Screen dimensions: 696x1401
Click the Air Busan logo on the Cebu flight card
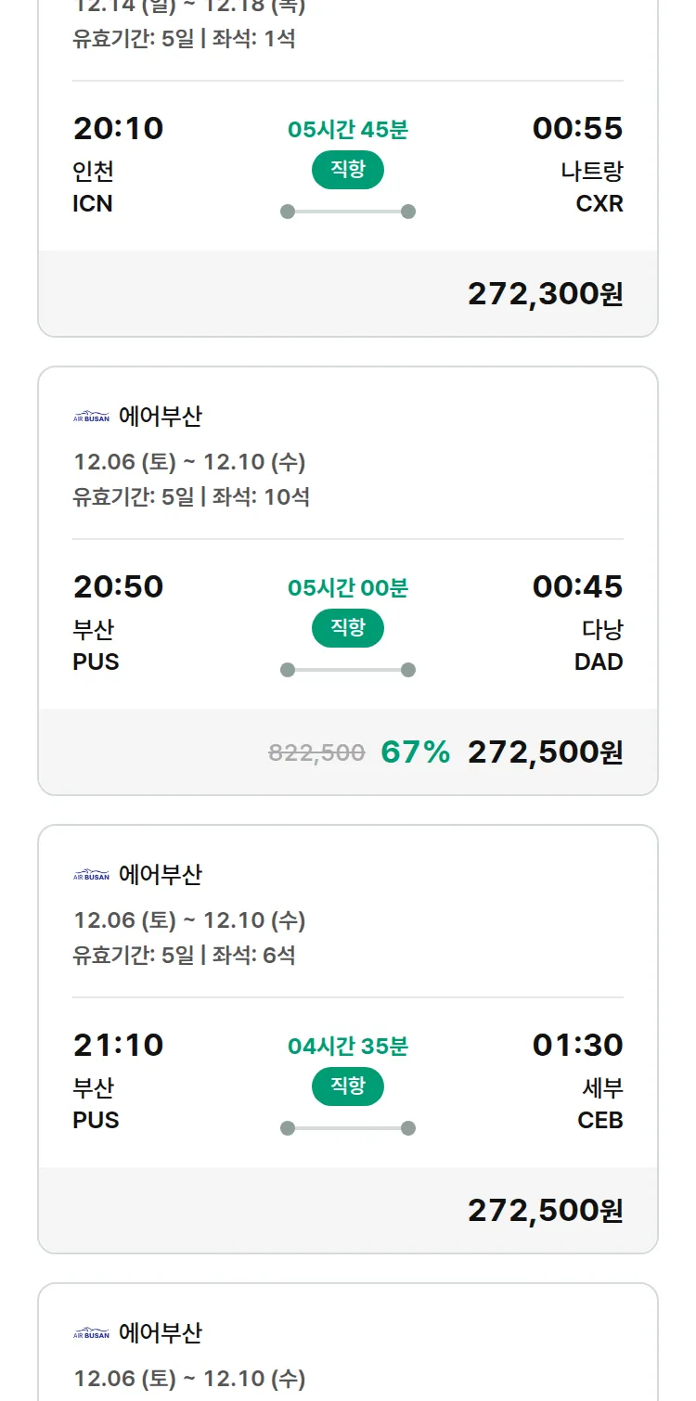[91, 876]
